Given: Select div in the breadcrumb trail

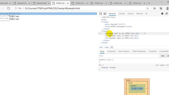Looking at the screenshot, I should coord(112,47).
